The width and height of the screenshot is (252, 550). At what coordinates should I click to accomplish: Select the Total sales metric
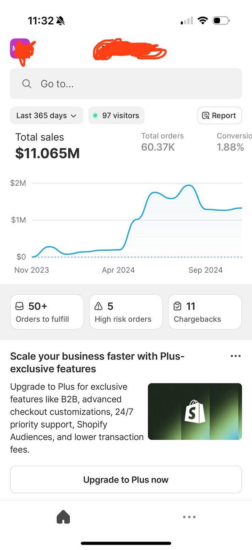[48, 146]
